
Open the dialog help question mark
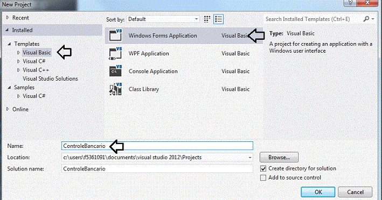point(350,3)
